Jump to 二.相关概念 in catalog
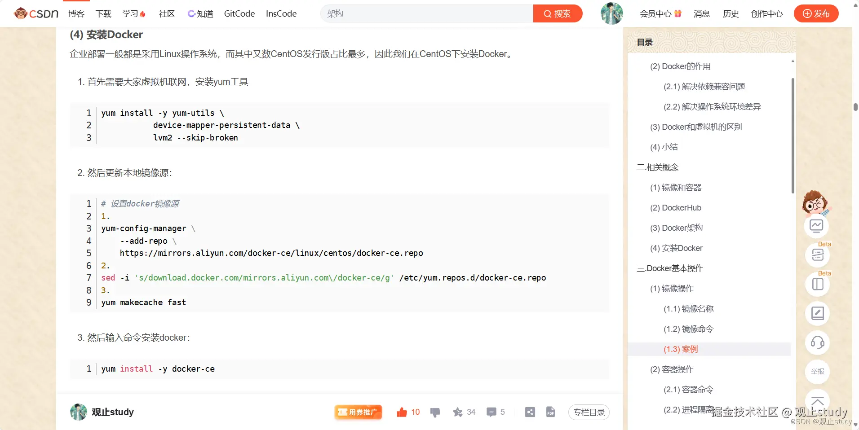Image resolution: width=859 pixels, height=430 pixels. [x=658, y=167]
